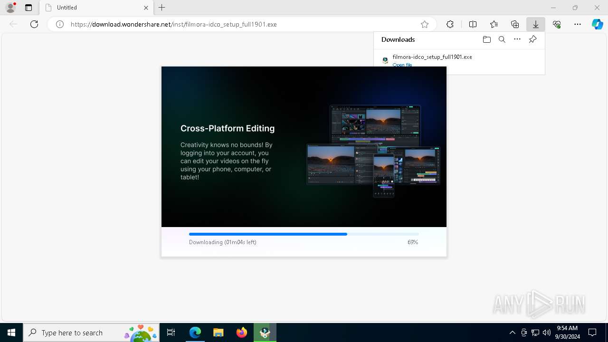Click the Open file link

coord(402,65)
